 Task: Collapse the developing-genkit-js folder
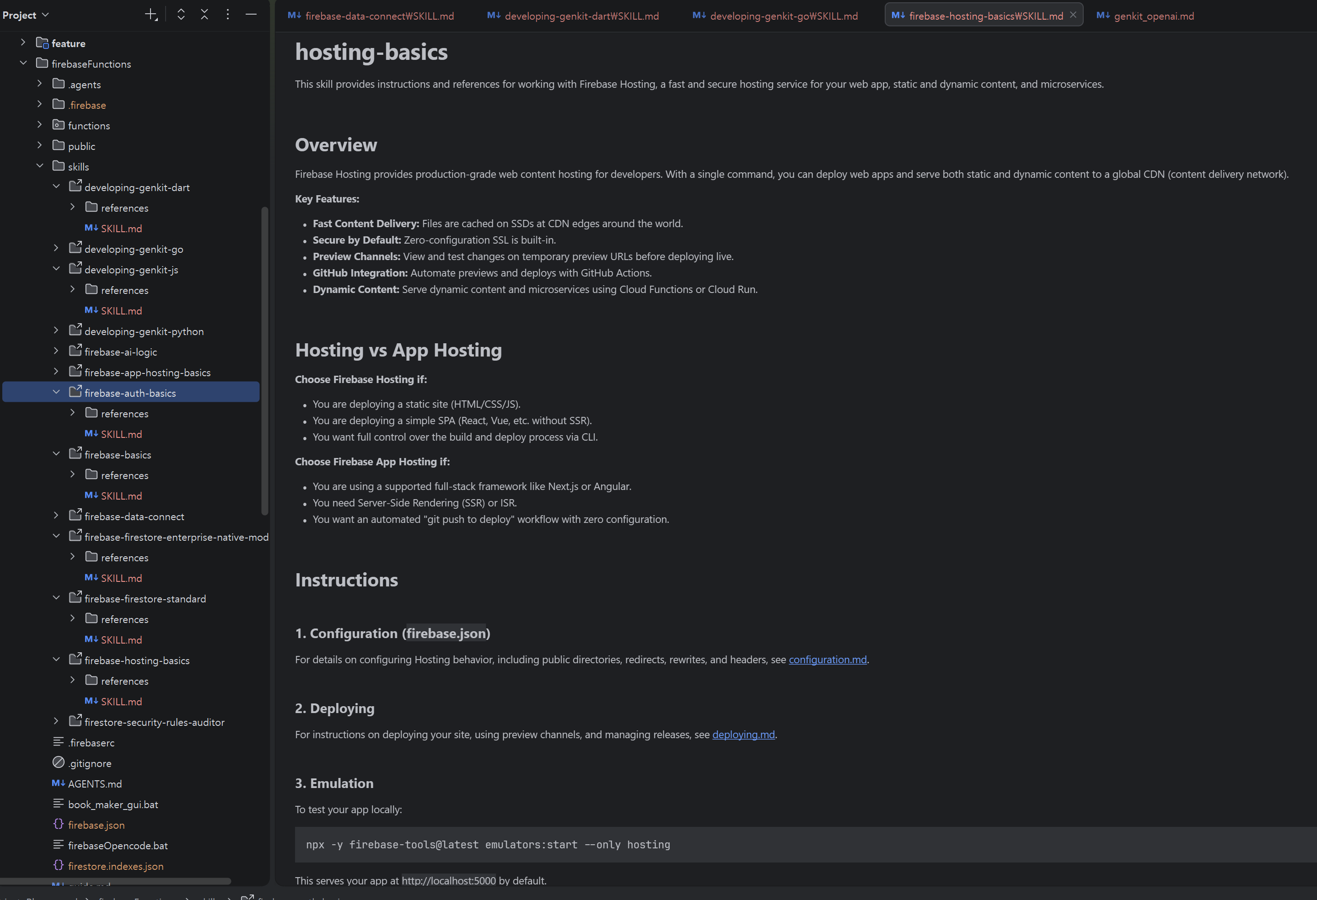point(56,268)
